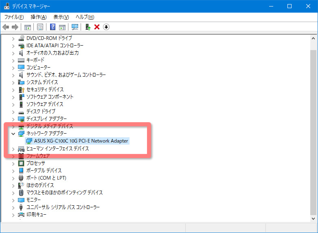Minimize the デバイス マネージャー window
The width and height of the screenshot is (318, 233).
pyautogui.click(x=271, y=6)
